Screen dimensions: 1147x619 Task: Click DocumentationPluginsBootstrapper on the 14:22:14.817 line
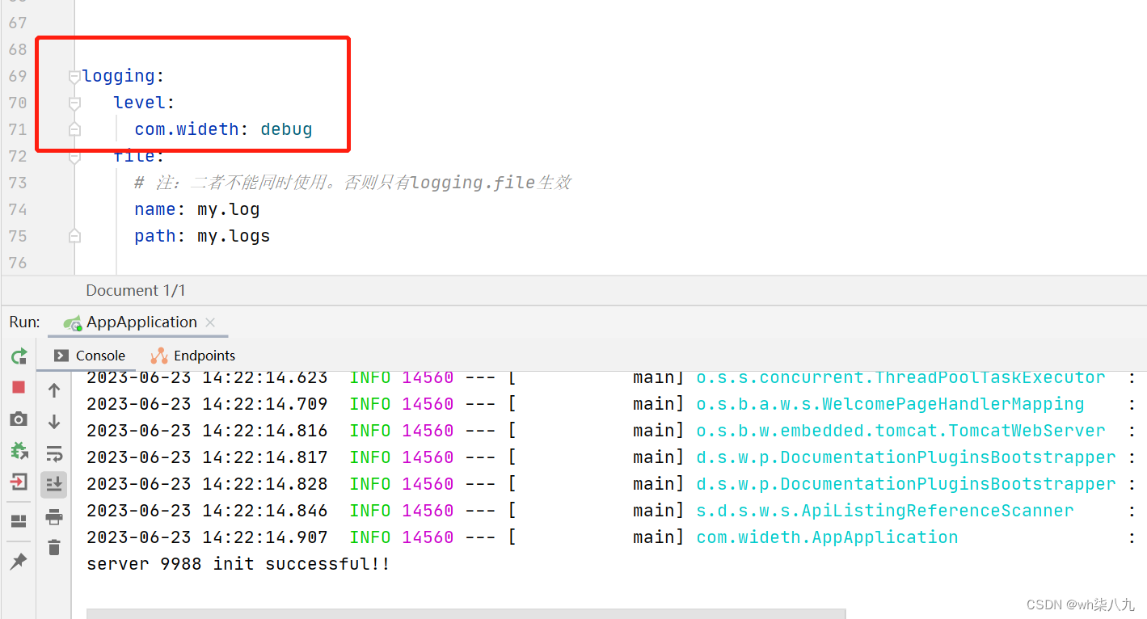point(906,457)
